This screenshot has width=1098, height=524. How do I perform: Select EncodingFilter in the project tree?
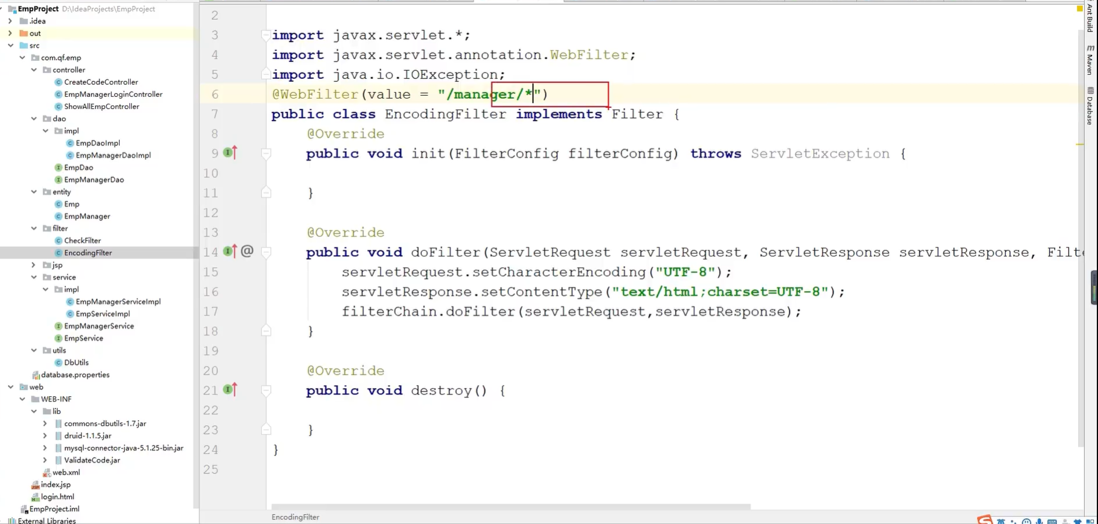tap(88, 253)
